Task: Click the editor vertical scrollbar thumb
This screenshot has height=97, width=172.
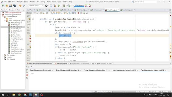Action: (x=169, y=53)
